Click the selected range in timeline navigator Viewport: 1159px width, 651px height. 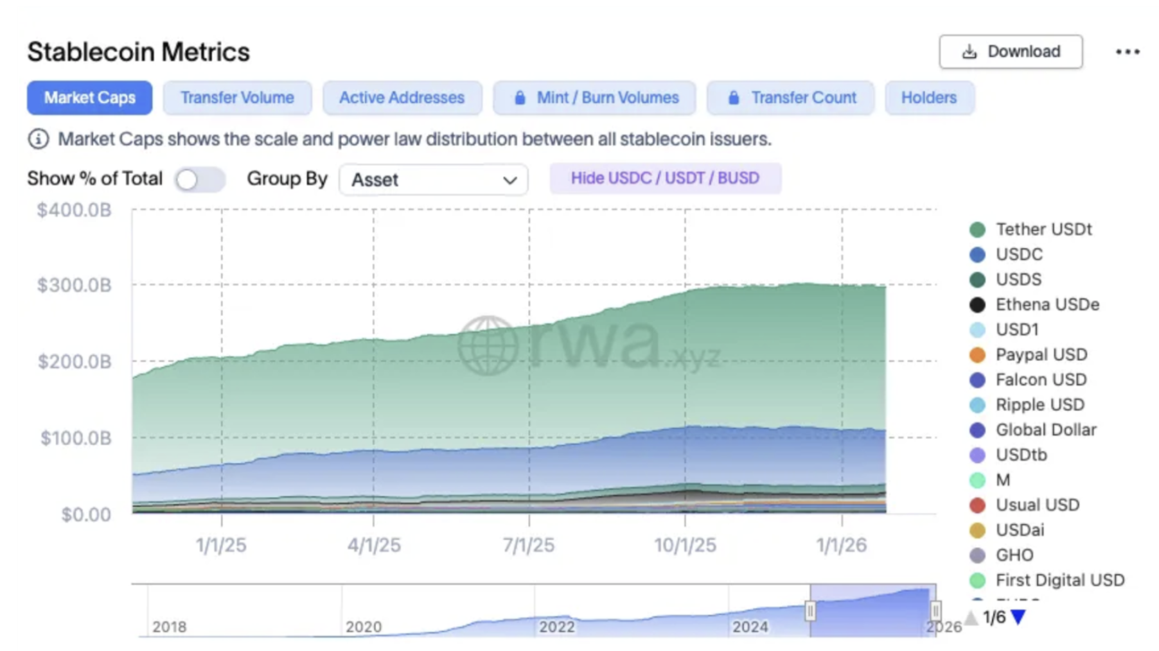tap(872, 611)
